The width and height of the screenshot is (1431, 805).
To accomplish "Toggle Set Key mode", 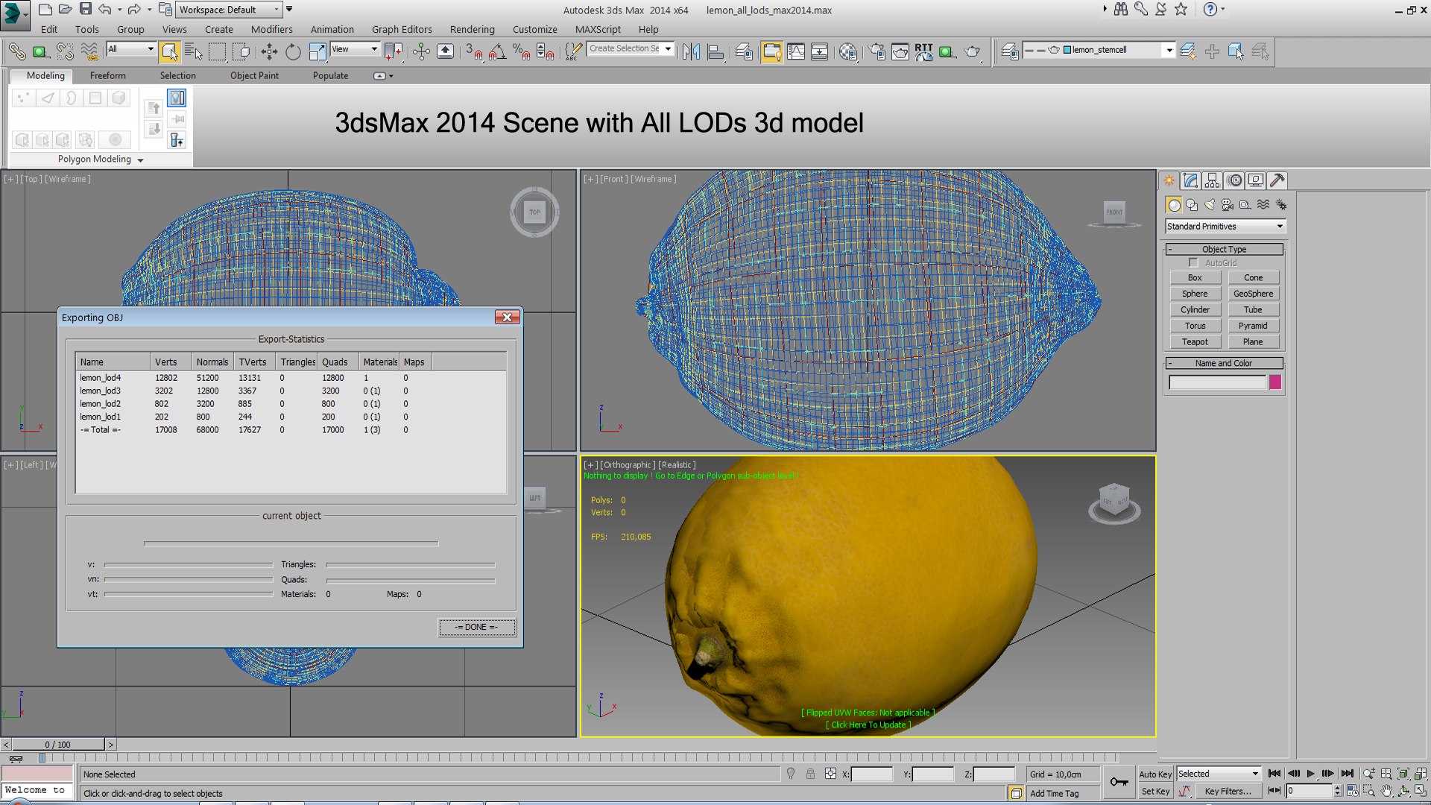I will [1155, 792].
